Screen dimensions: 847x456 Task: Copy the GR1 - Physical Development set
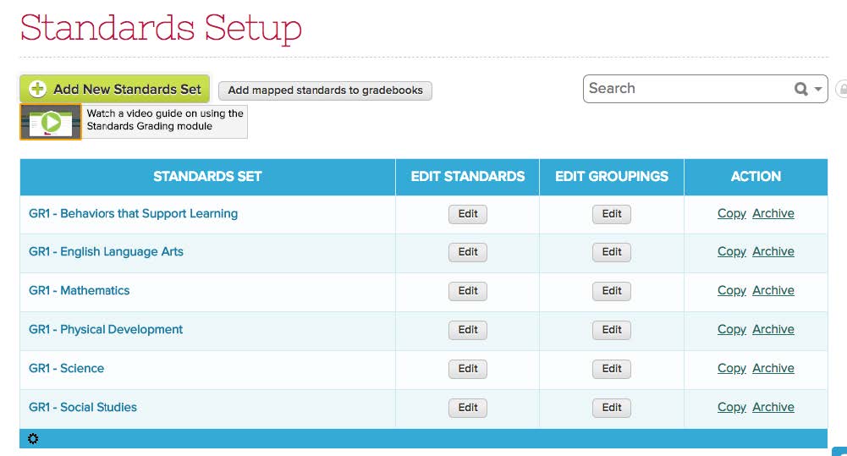coord(731,330)
